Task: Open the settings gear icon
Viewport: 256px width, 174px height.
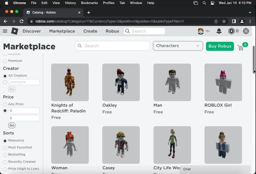Action: (246, 31)
